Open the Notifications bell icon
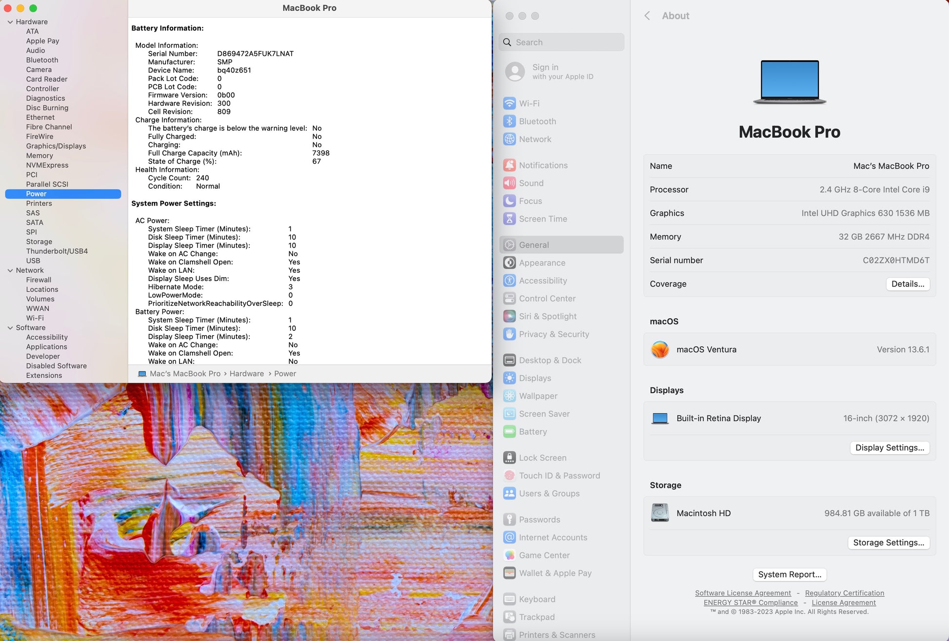This screenshot has height=641, width=949. [x=509, y=165]
